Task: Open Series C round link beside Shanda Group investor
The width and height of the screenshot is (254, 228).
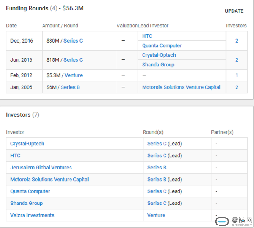Action: [x=157, y=203]
